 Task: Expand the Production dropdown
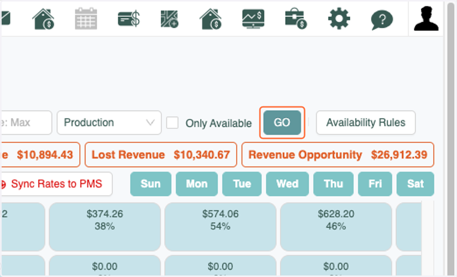click(x=109, y=123)
